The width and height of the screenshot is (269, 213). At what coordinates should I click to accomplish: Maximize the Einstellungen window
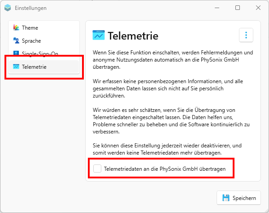click(x=238, y=8)
